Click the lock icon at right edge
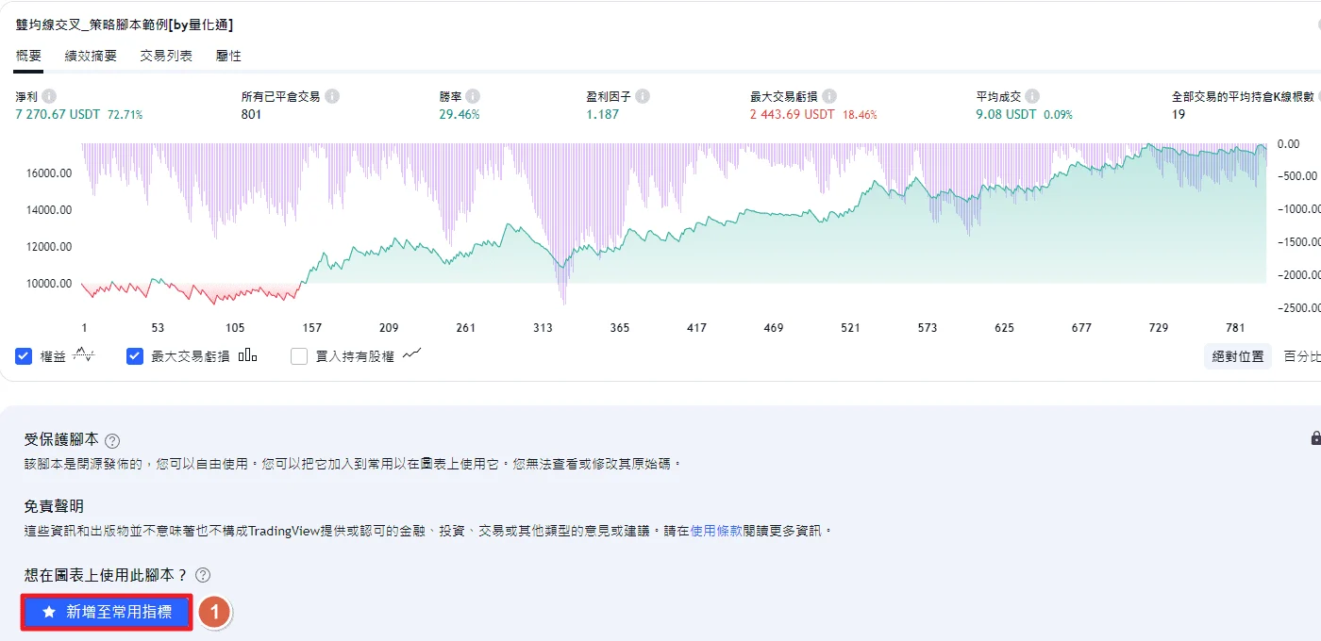1321x641 pixels. pos(1315,438)
